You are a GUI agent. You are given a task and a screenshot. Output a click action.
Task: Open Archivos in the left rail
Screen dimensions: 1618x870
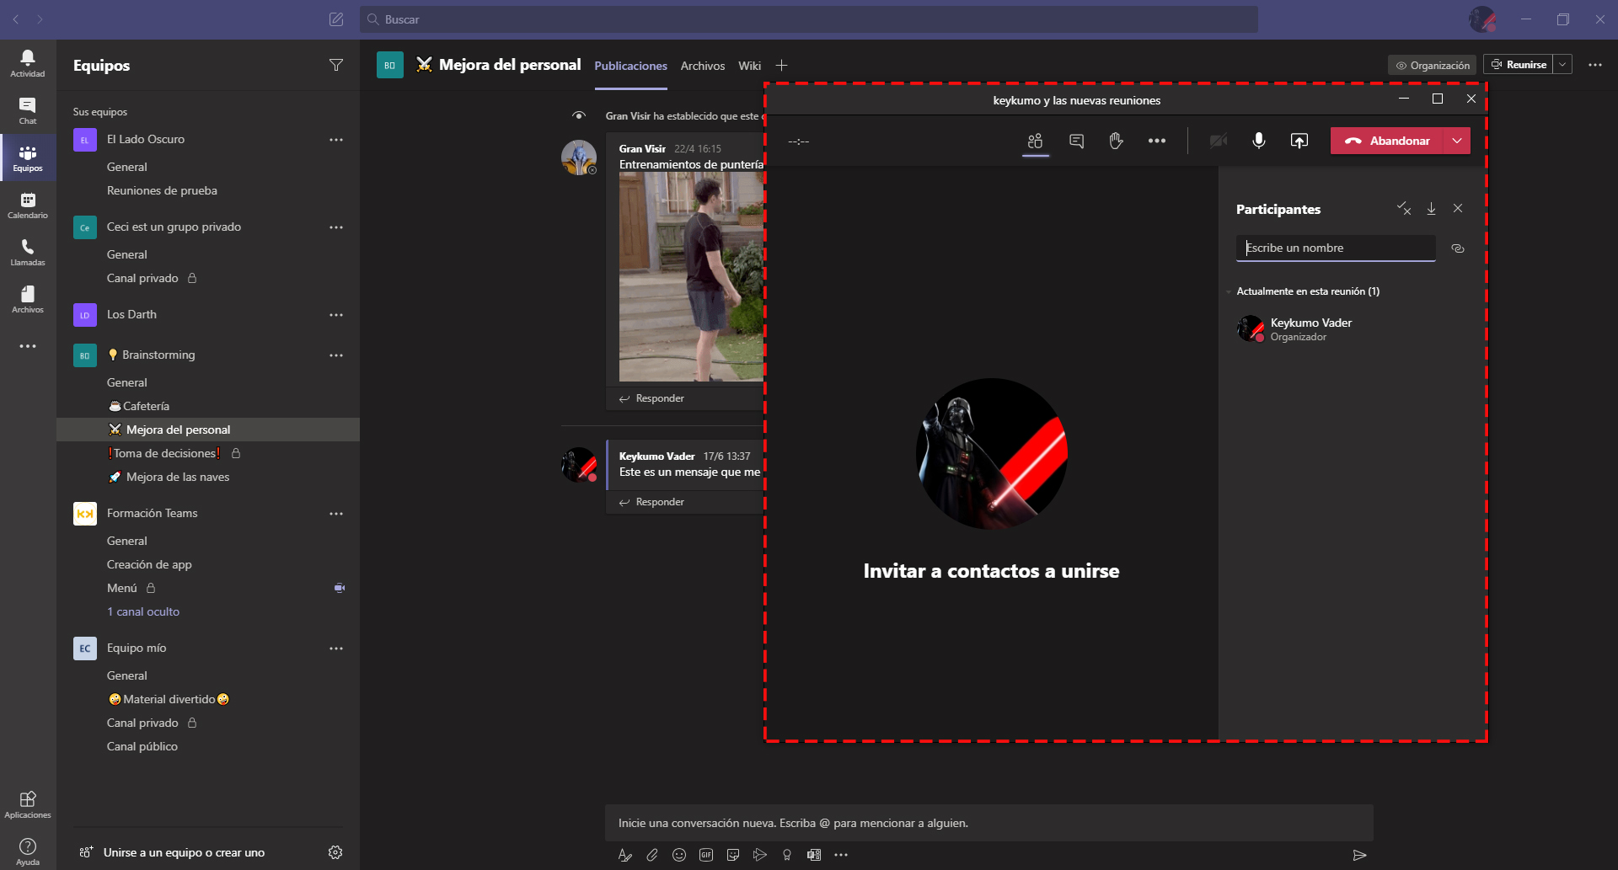28,299
